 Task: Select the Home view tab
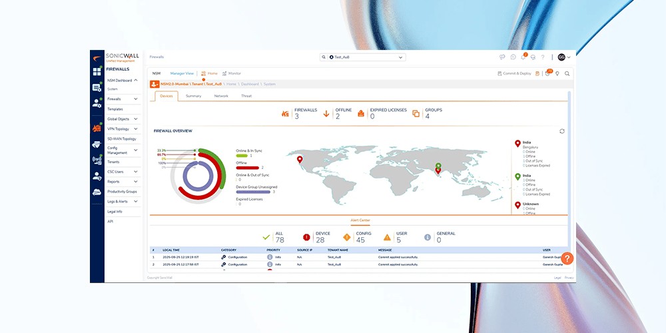pos(209,73)
